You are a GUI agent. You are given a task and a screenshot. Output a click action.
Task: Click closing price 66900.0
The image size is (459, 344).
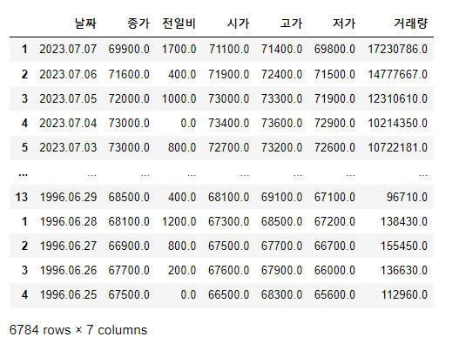129,246
